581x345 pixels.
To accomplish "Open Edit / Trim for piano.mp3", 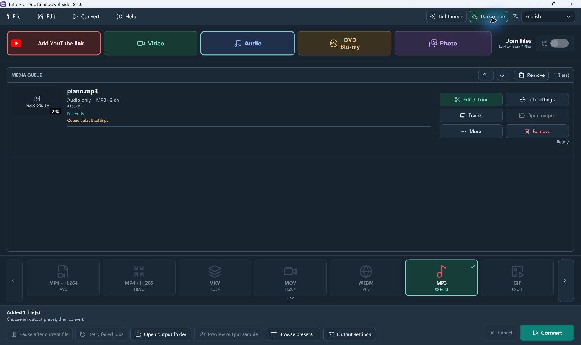I will click(471, 99).
